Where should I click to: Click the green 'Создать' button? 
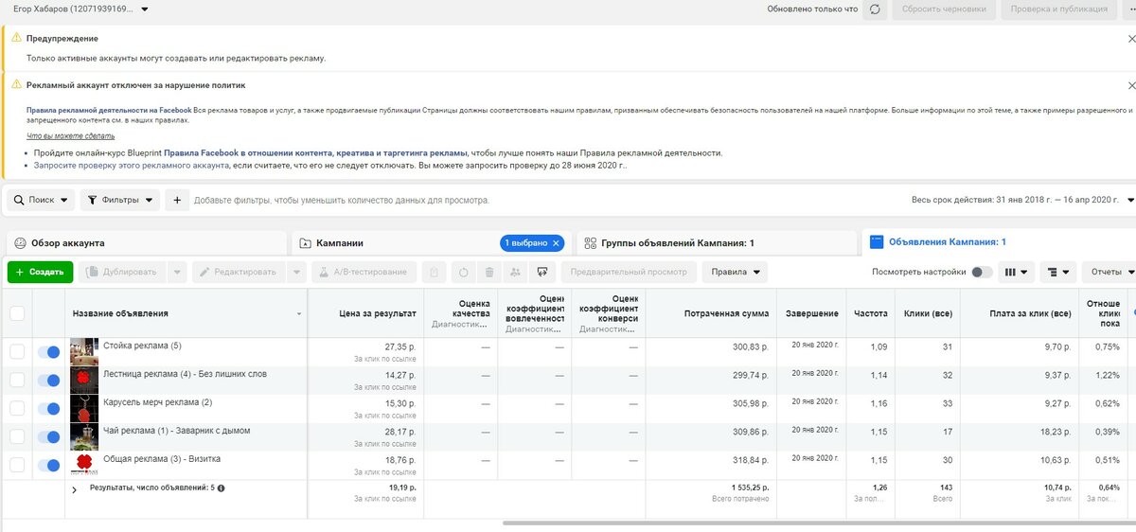pos(40,273)
